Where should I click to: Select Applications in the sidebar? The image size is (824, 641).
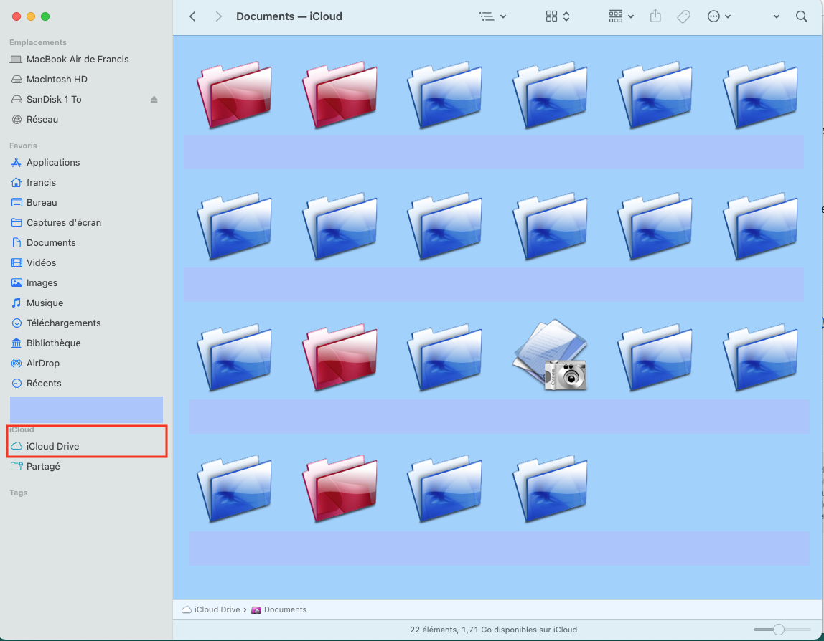pos(53,163)
